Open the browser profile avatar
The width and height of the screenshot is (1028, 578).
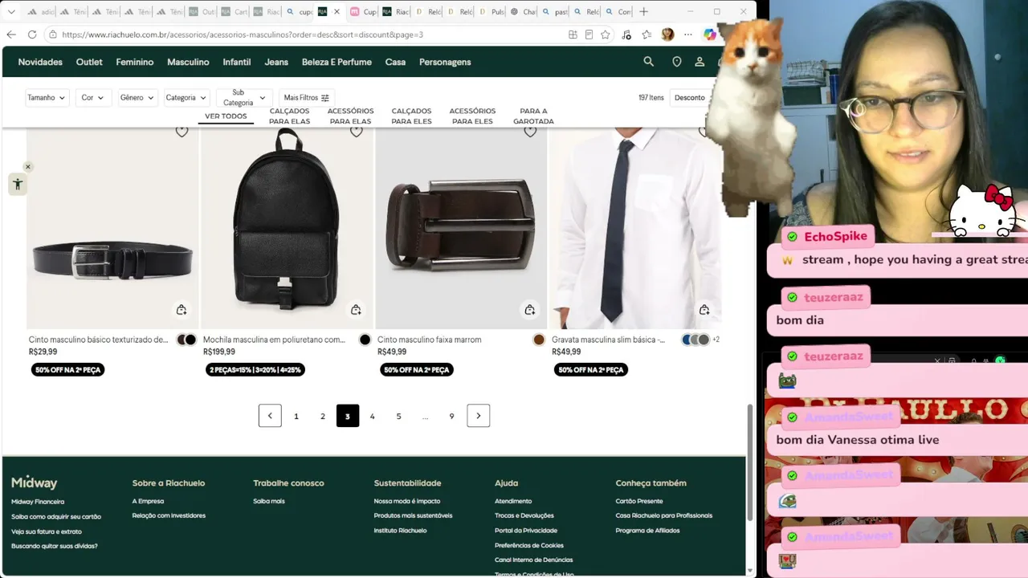click(x=667, y=35)
